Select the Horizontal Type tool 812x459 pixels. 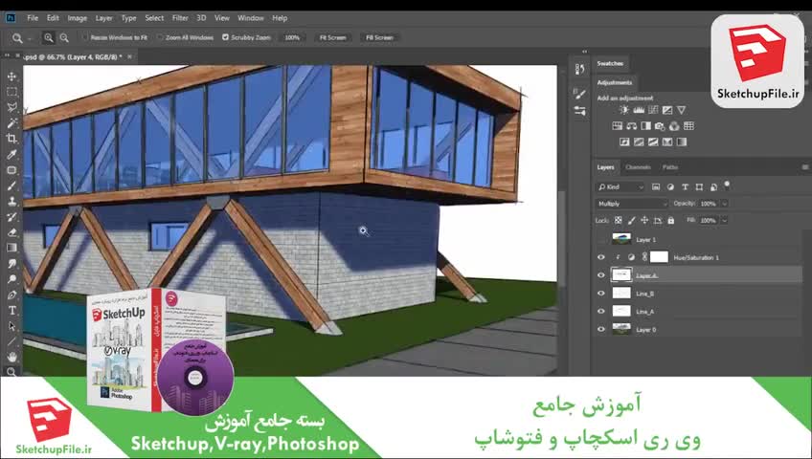[11, 311]
